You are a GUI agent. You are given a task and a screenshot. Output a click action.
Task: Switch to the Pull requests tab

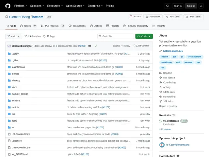coord(53,26)
